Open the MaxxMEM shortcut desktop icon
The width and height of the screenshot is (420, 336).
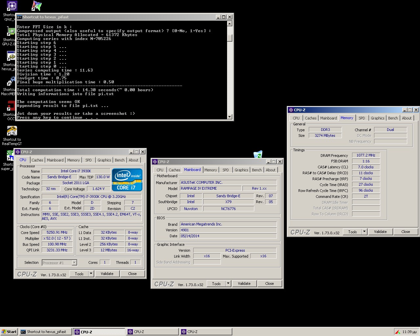click(11, 81)
